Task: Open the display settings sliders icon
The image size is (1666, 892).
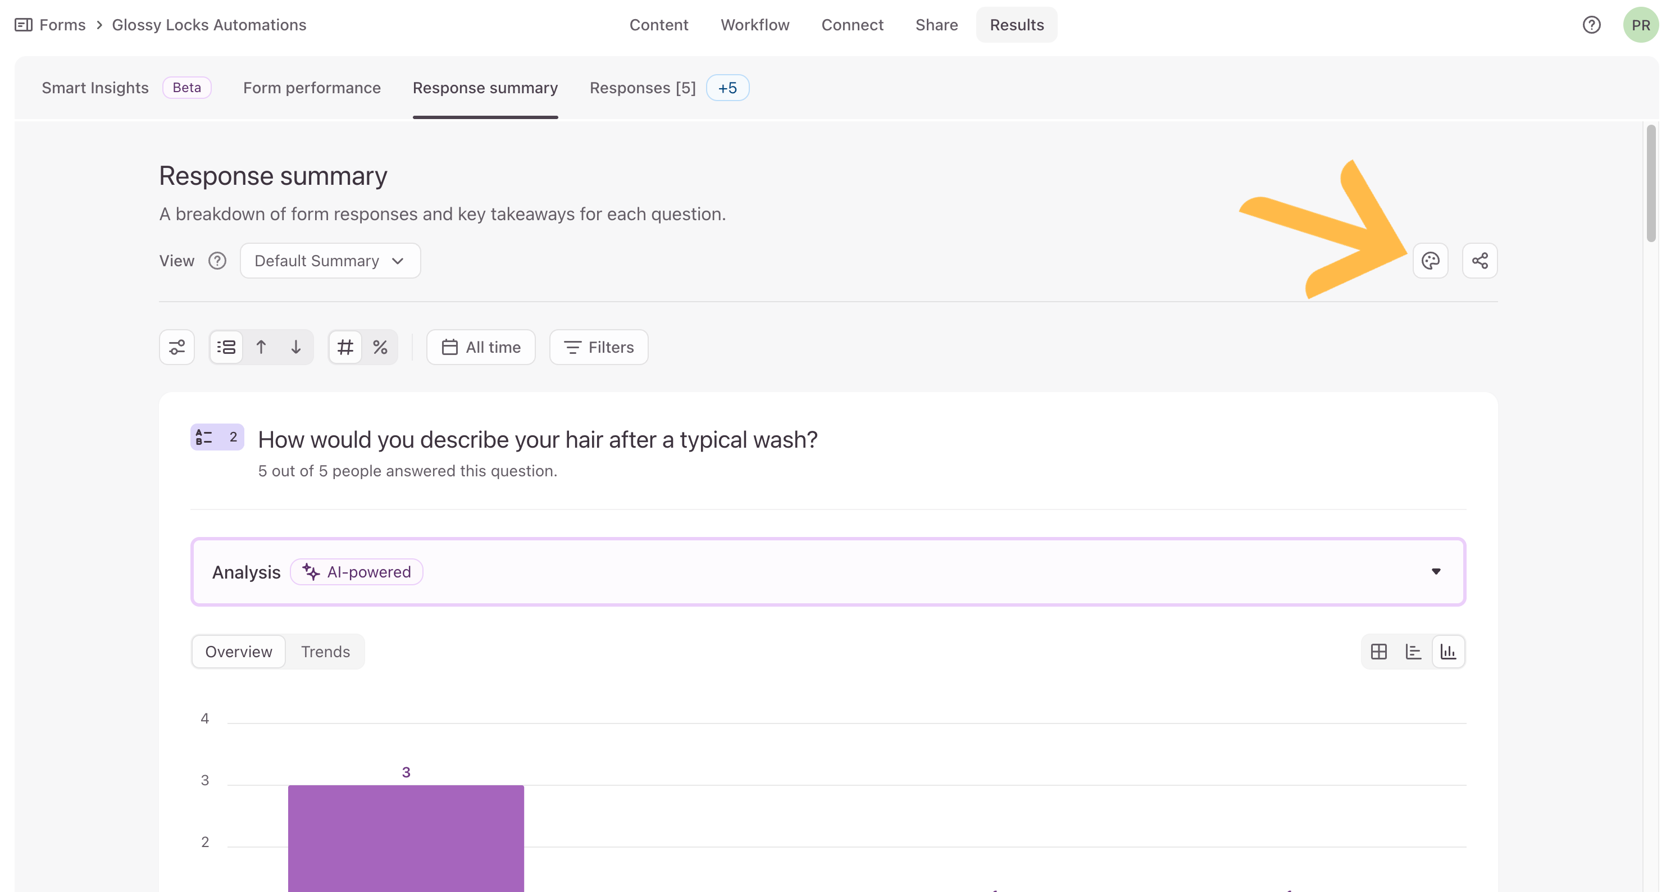Action: tap(177, 347)
